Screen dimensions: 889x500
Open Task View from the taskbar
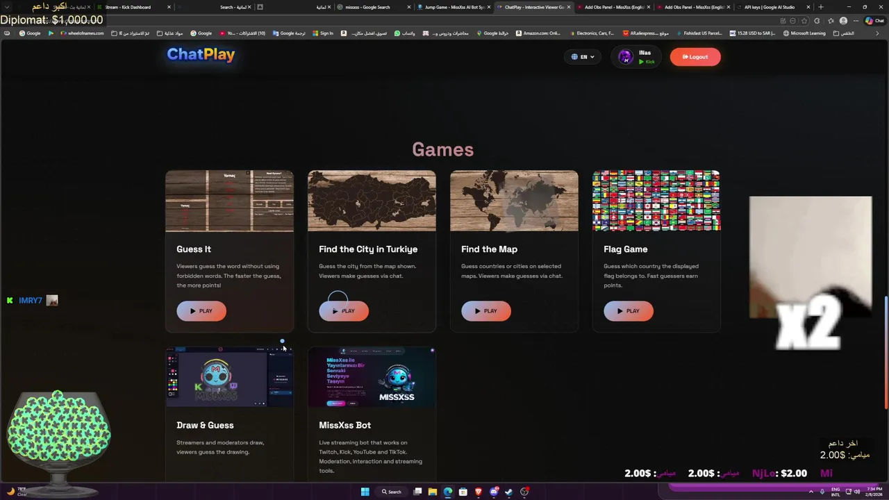417,492
